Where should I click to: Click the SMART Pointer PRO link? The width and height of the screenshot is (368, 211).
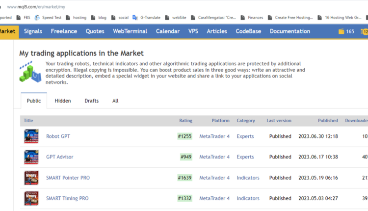[x=68, y=178]
